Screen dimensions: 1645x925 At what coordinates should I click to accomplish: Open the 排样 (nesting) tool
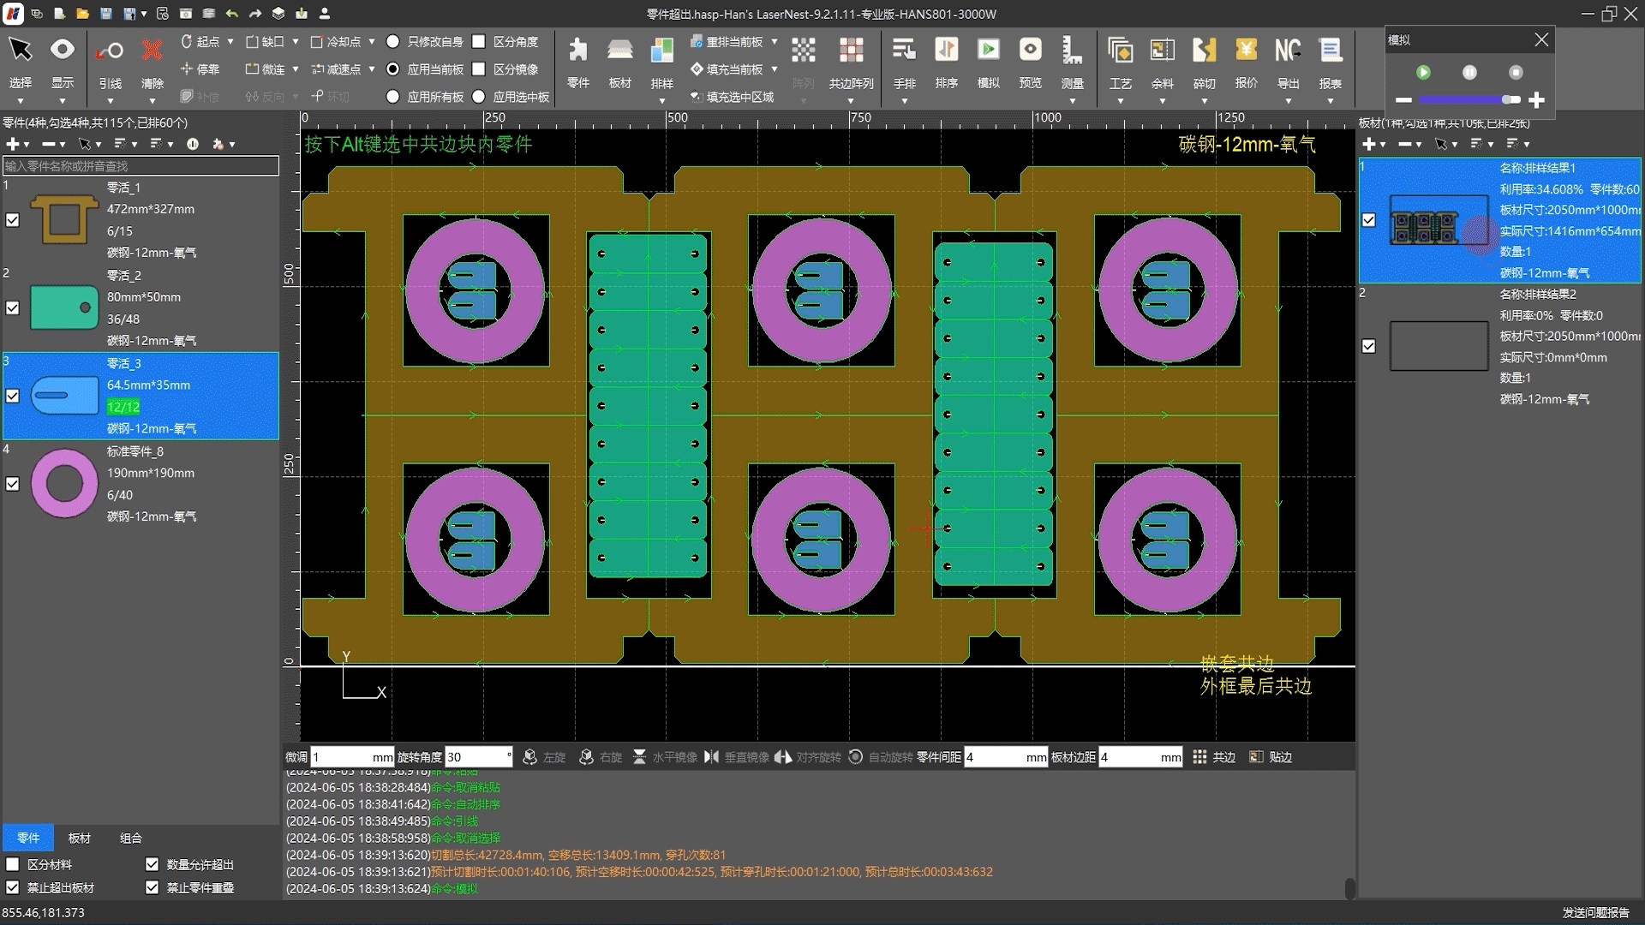661,51
